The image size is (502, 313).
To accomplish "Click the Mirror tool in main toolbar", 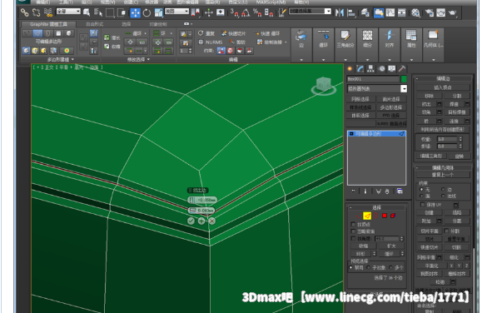I will coord(340,12).
